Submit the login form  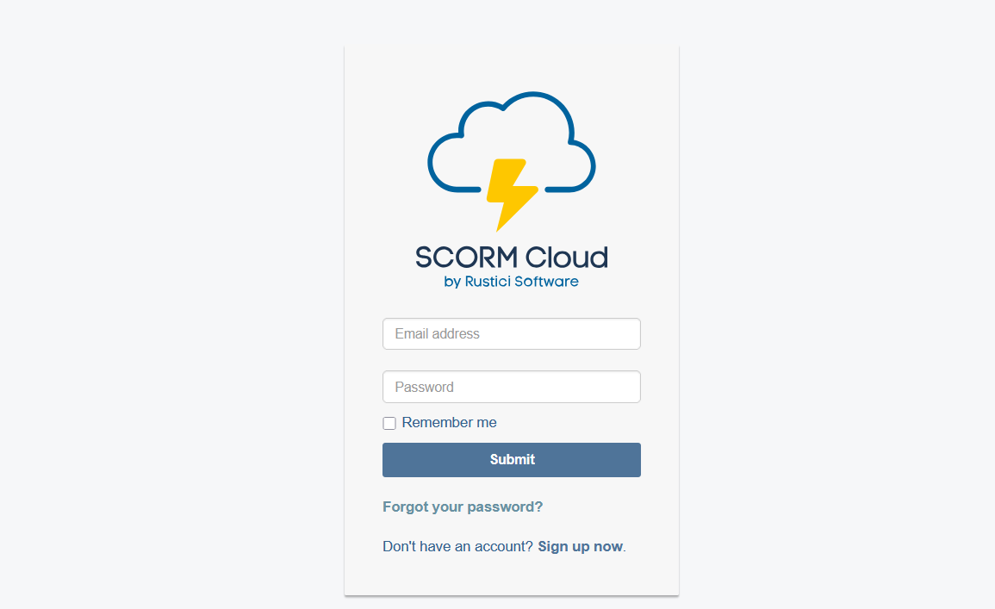point(512,460)
